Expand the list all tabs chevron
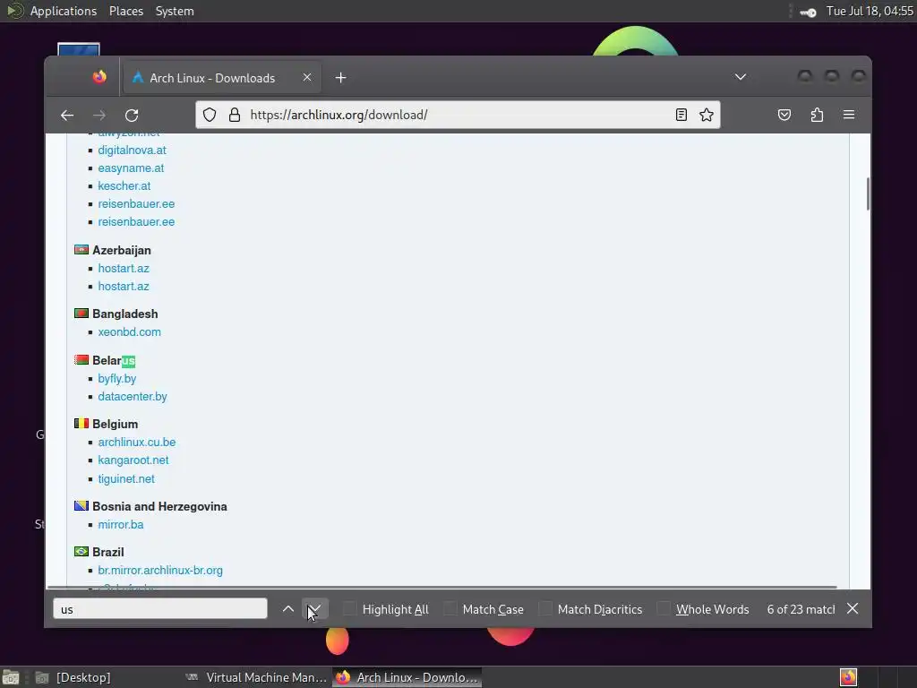 (741, 77)
